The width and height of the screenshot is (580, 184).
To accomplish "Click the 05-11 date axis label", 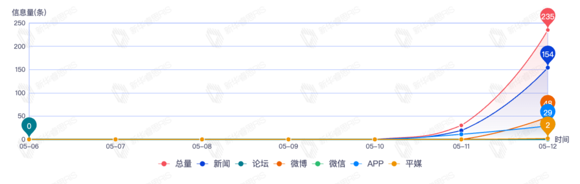I will tap(461, 147).
